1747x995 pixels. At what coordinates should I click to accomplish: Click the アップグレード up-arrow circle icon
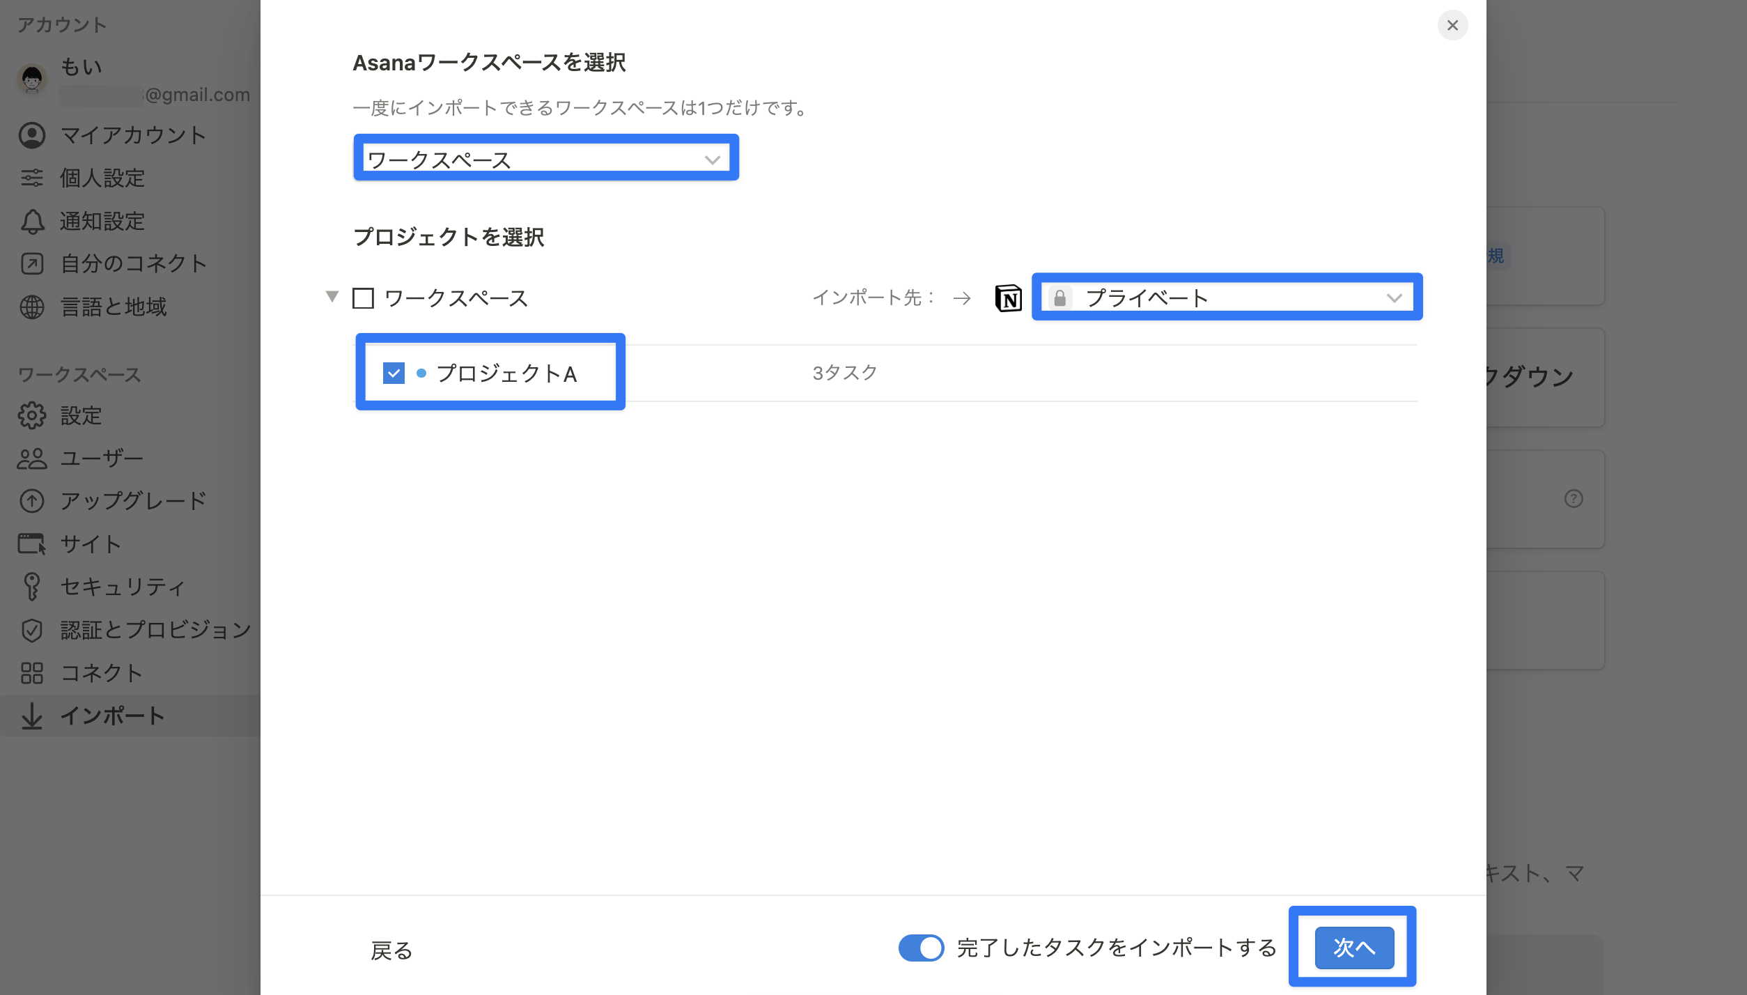(x=32, y=501)
